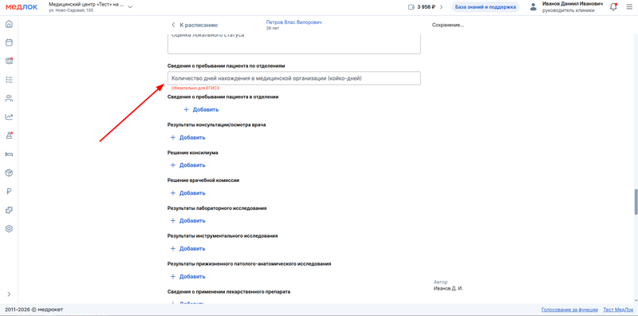Click the МедЛок logo
This screenshot has width=638, height=316.
(22, 7)
